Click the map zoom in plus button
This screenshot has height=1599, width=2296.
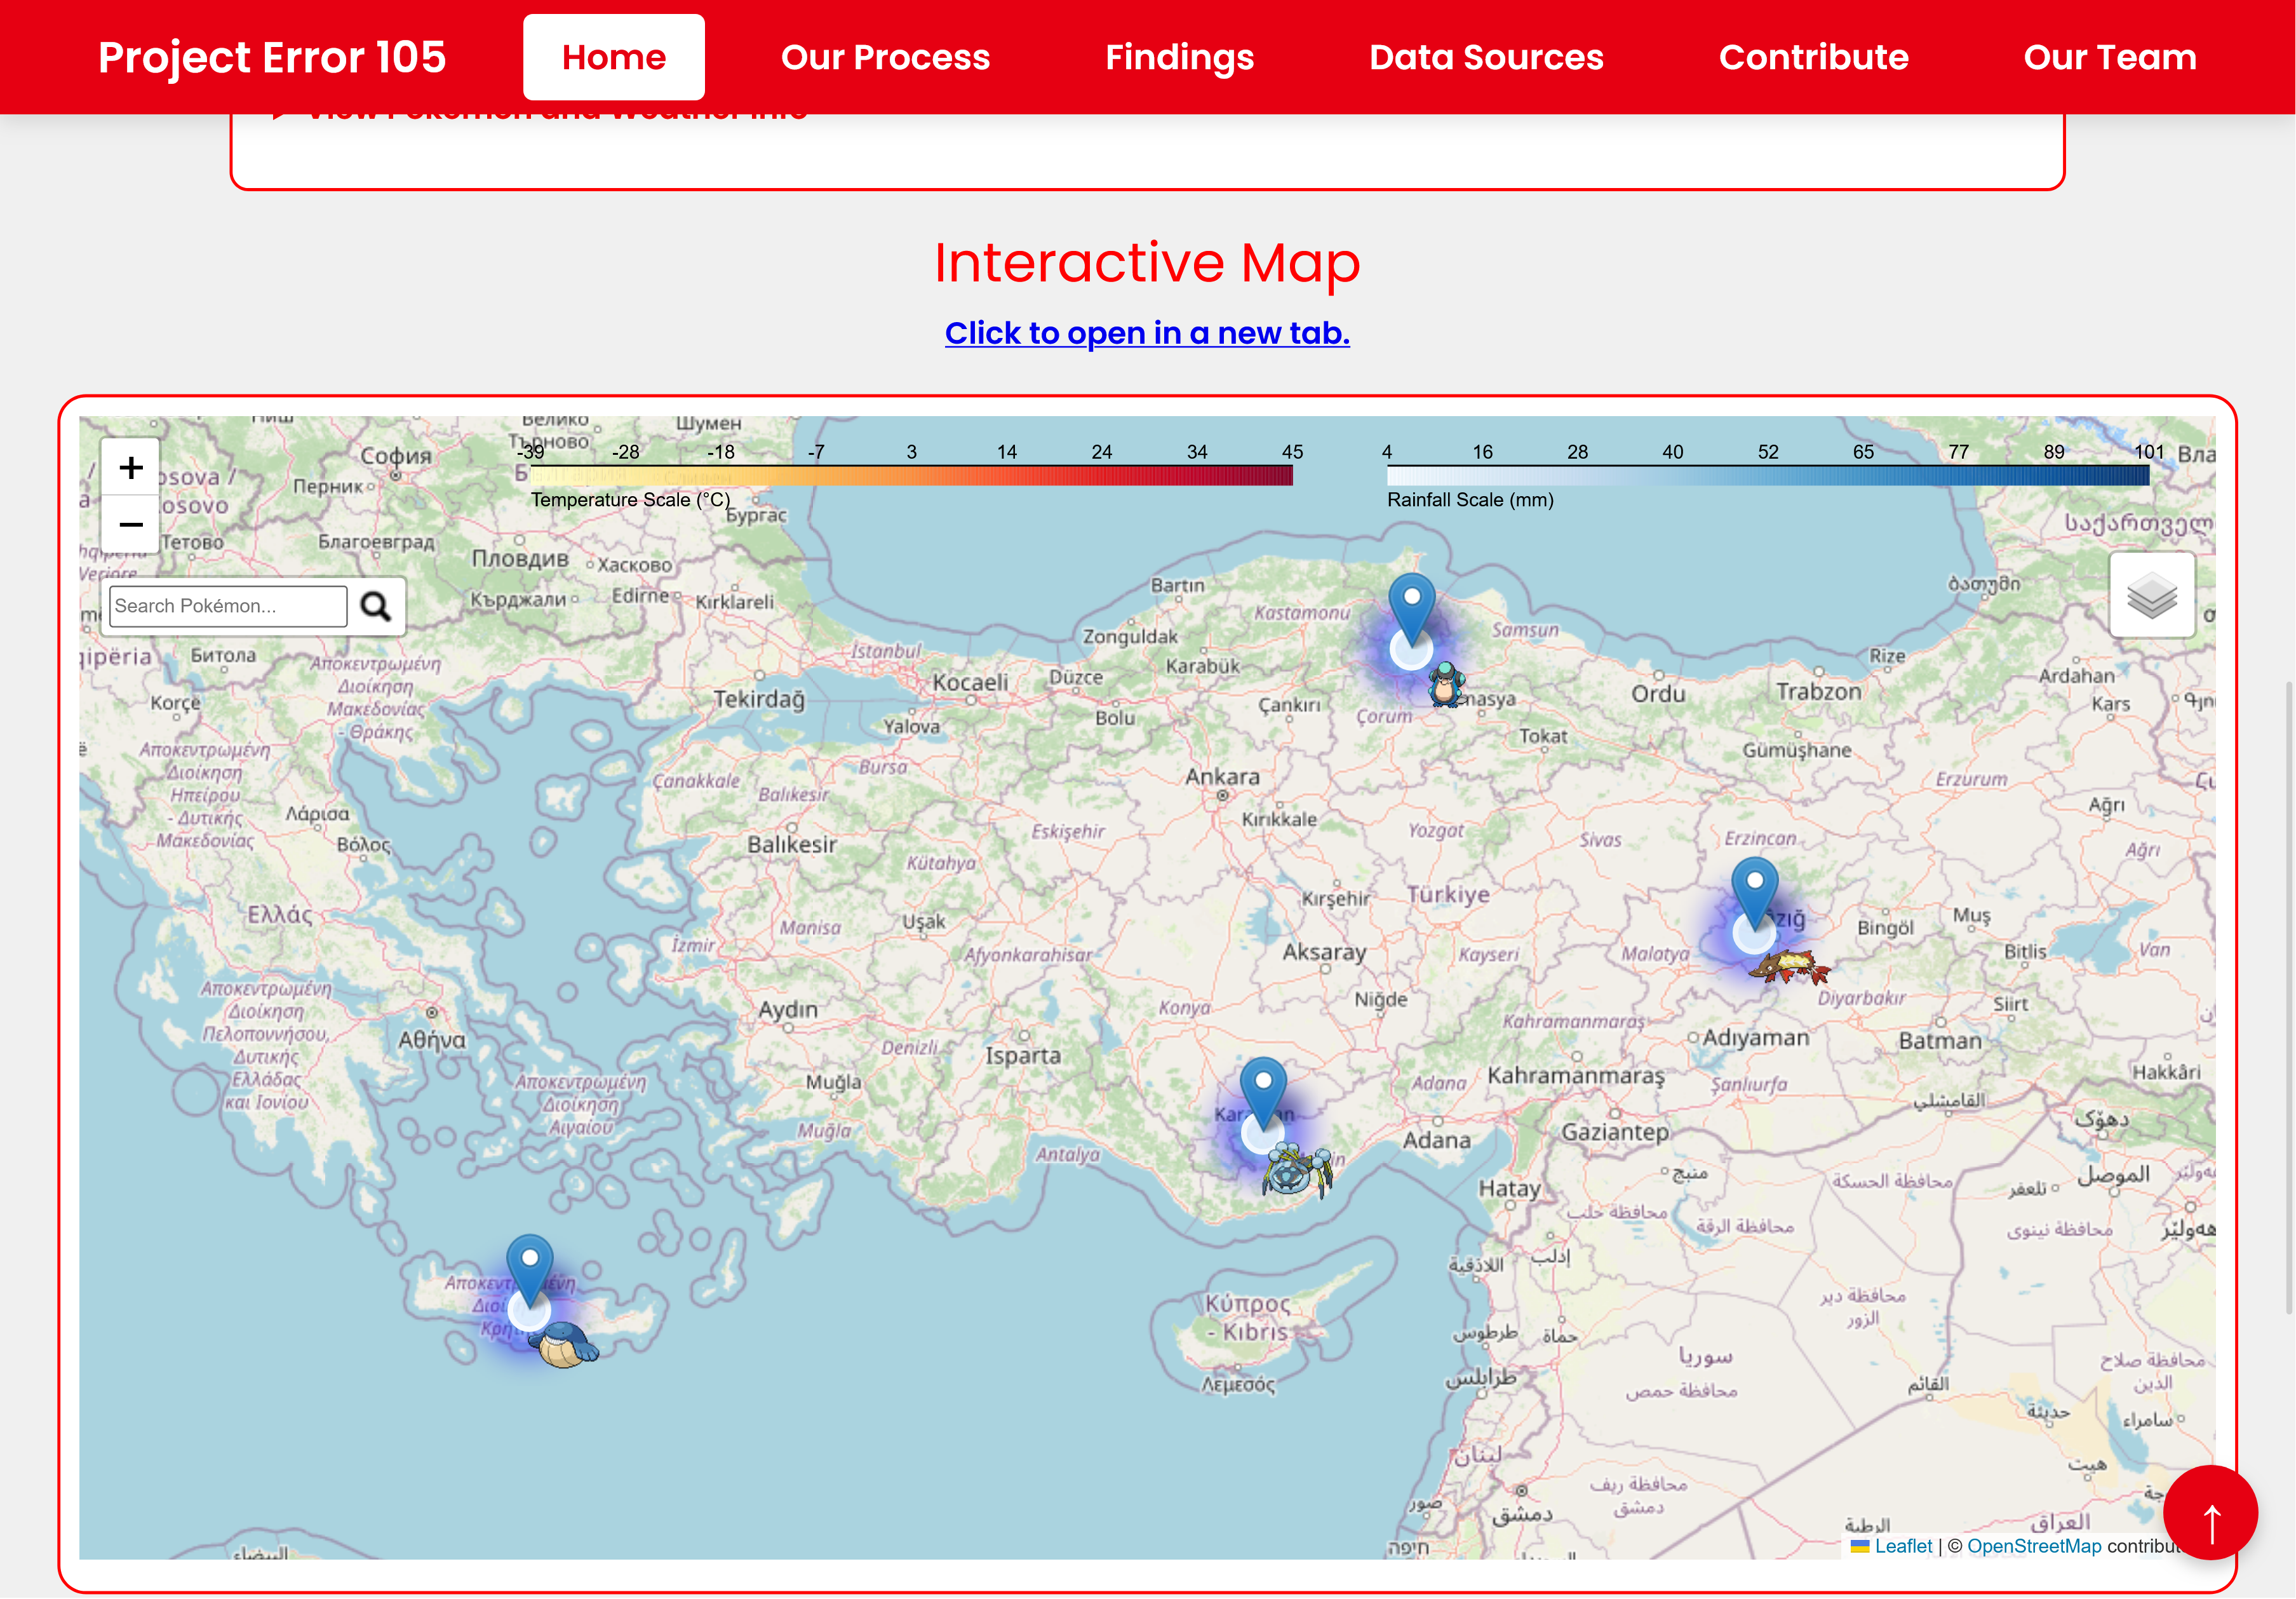pos(131,467)
